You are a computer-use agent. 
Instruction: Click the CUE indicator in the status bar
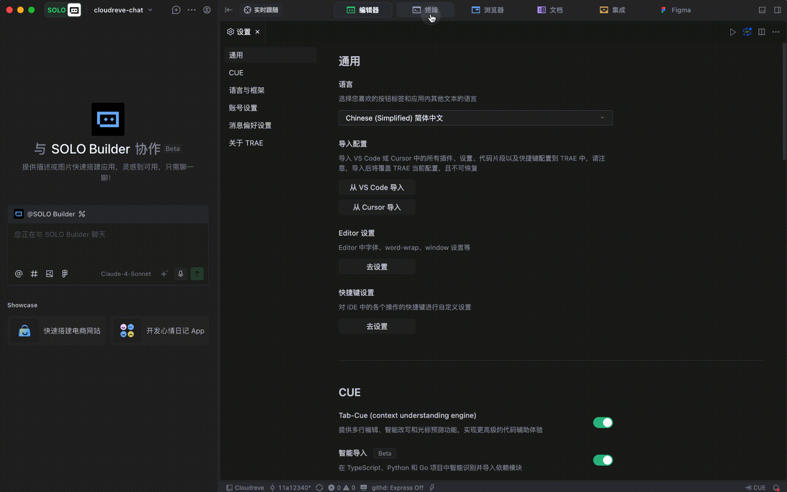755,488
